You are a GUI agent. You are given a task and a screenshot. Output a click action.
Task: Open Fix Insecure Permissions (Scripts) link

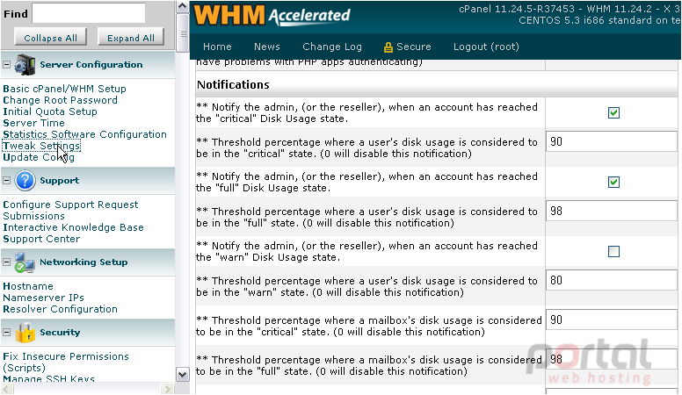click(x=66, y=362)
